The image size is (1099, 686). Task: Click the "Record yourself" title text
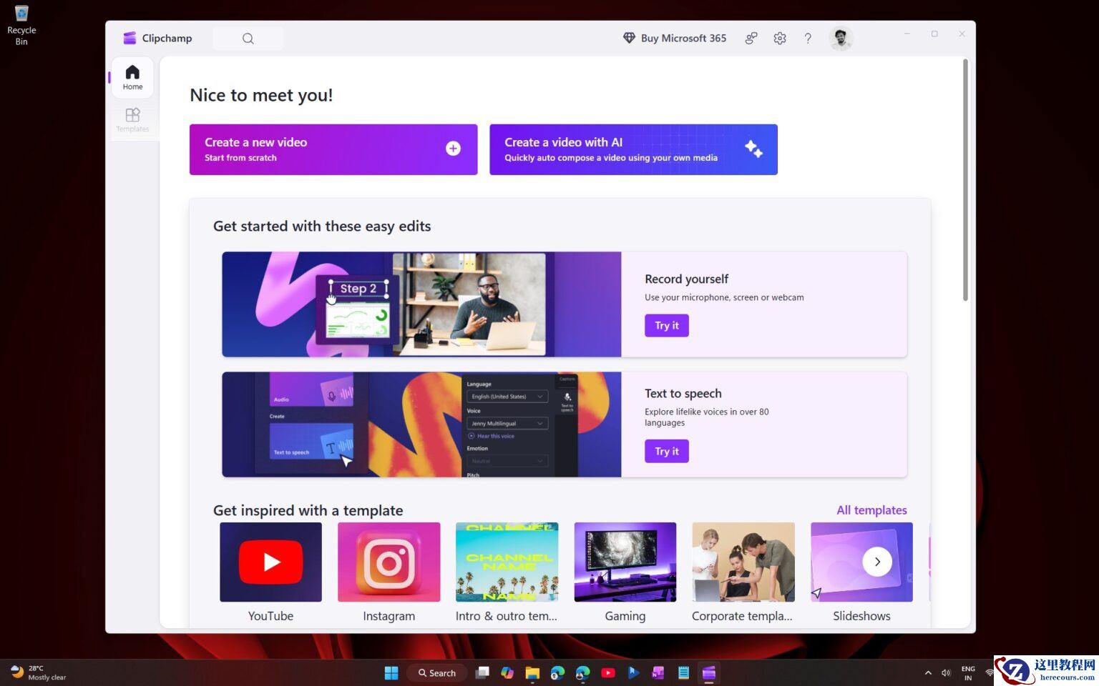click(x=687, y=279)
